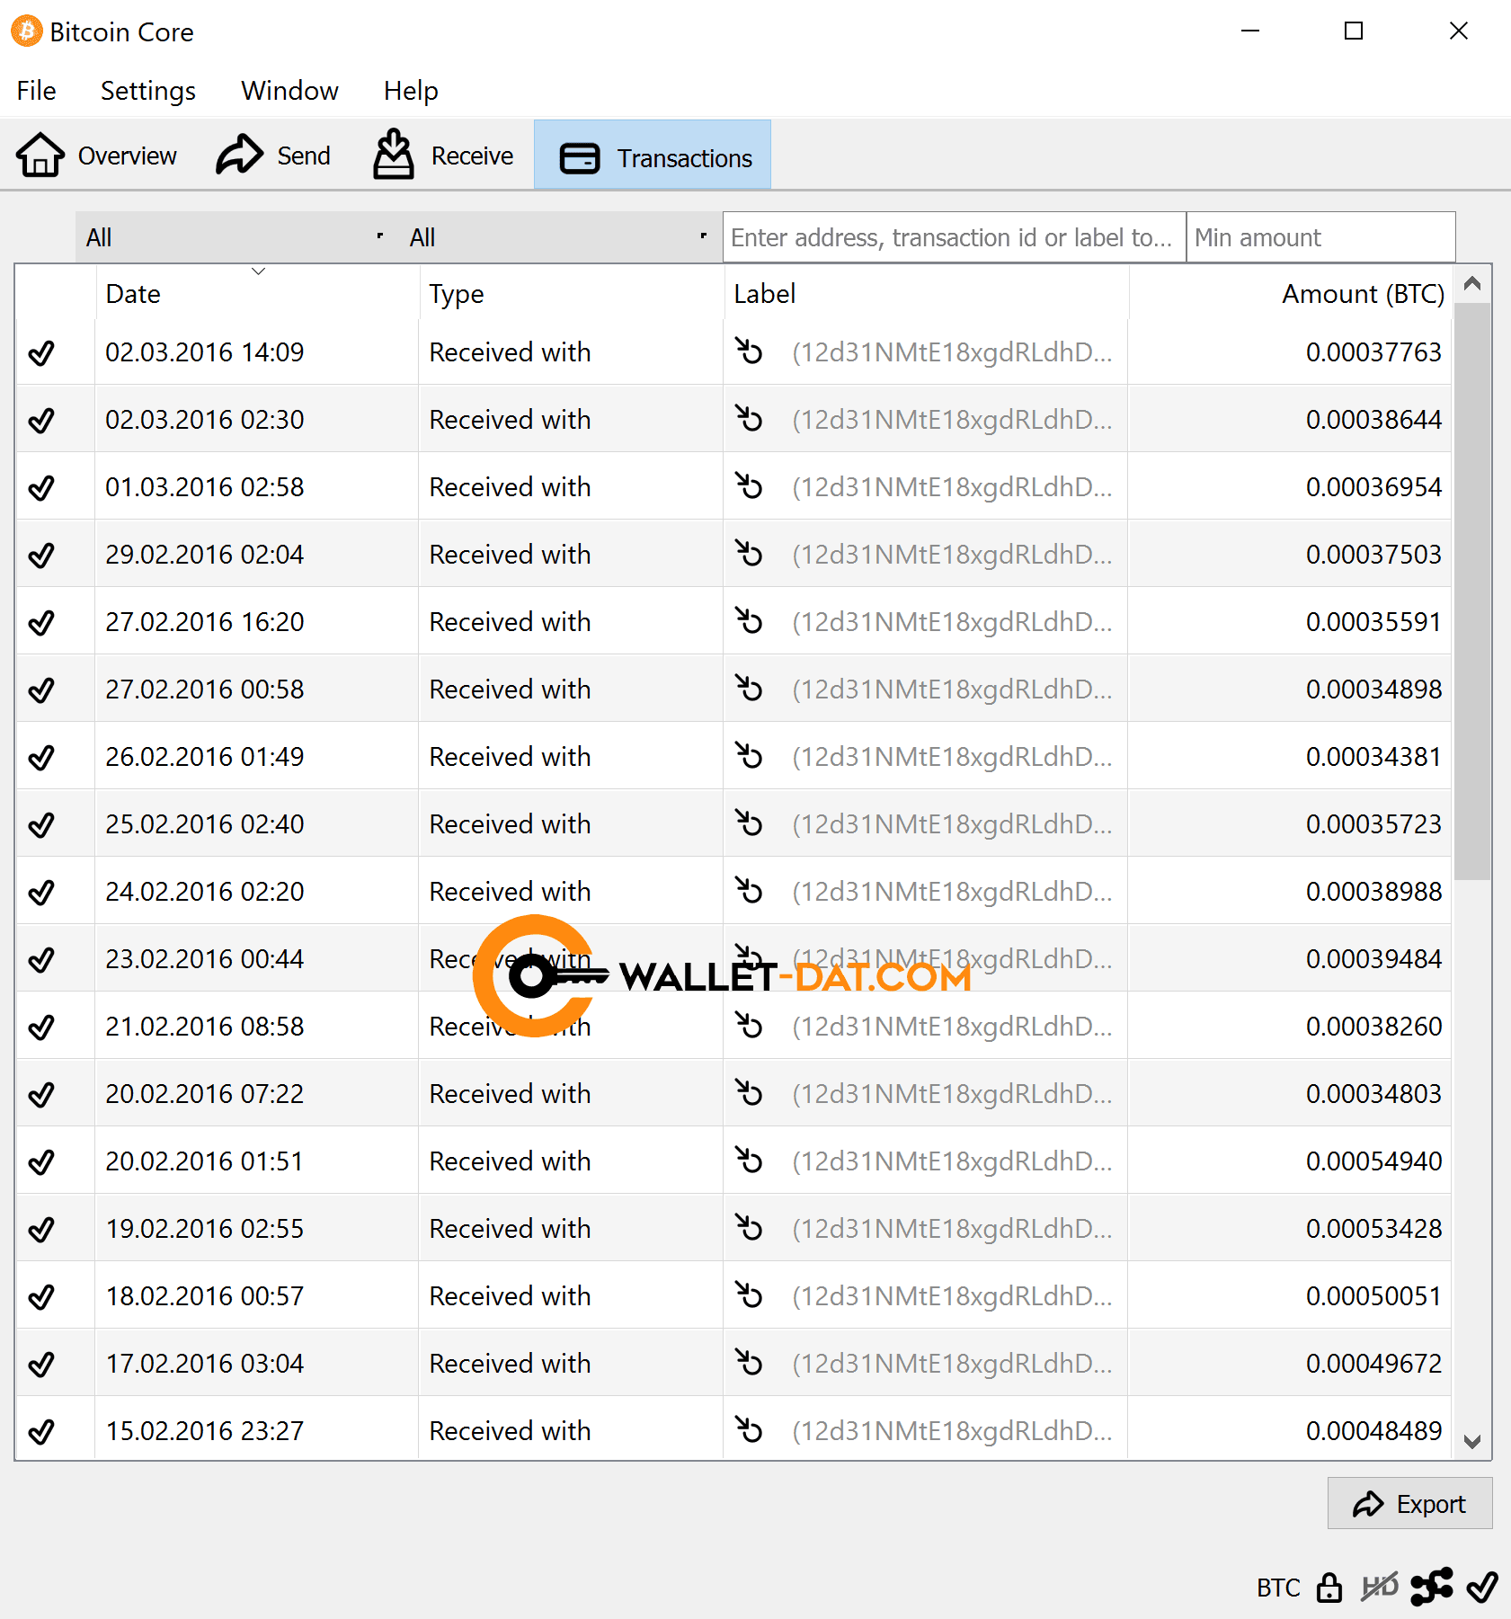The image size is (1511, 1619).
Task: Switch to the Send tab
Action: 273,156
